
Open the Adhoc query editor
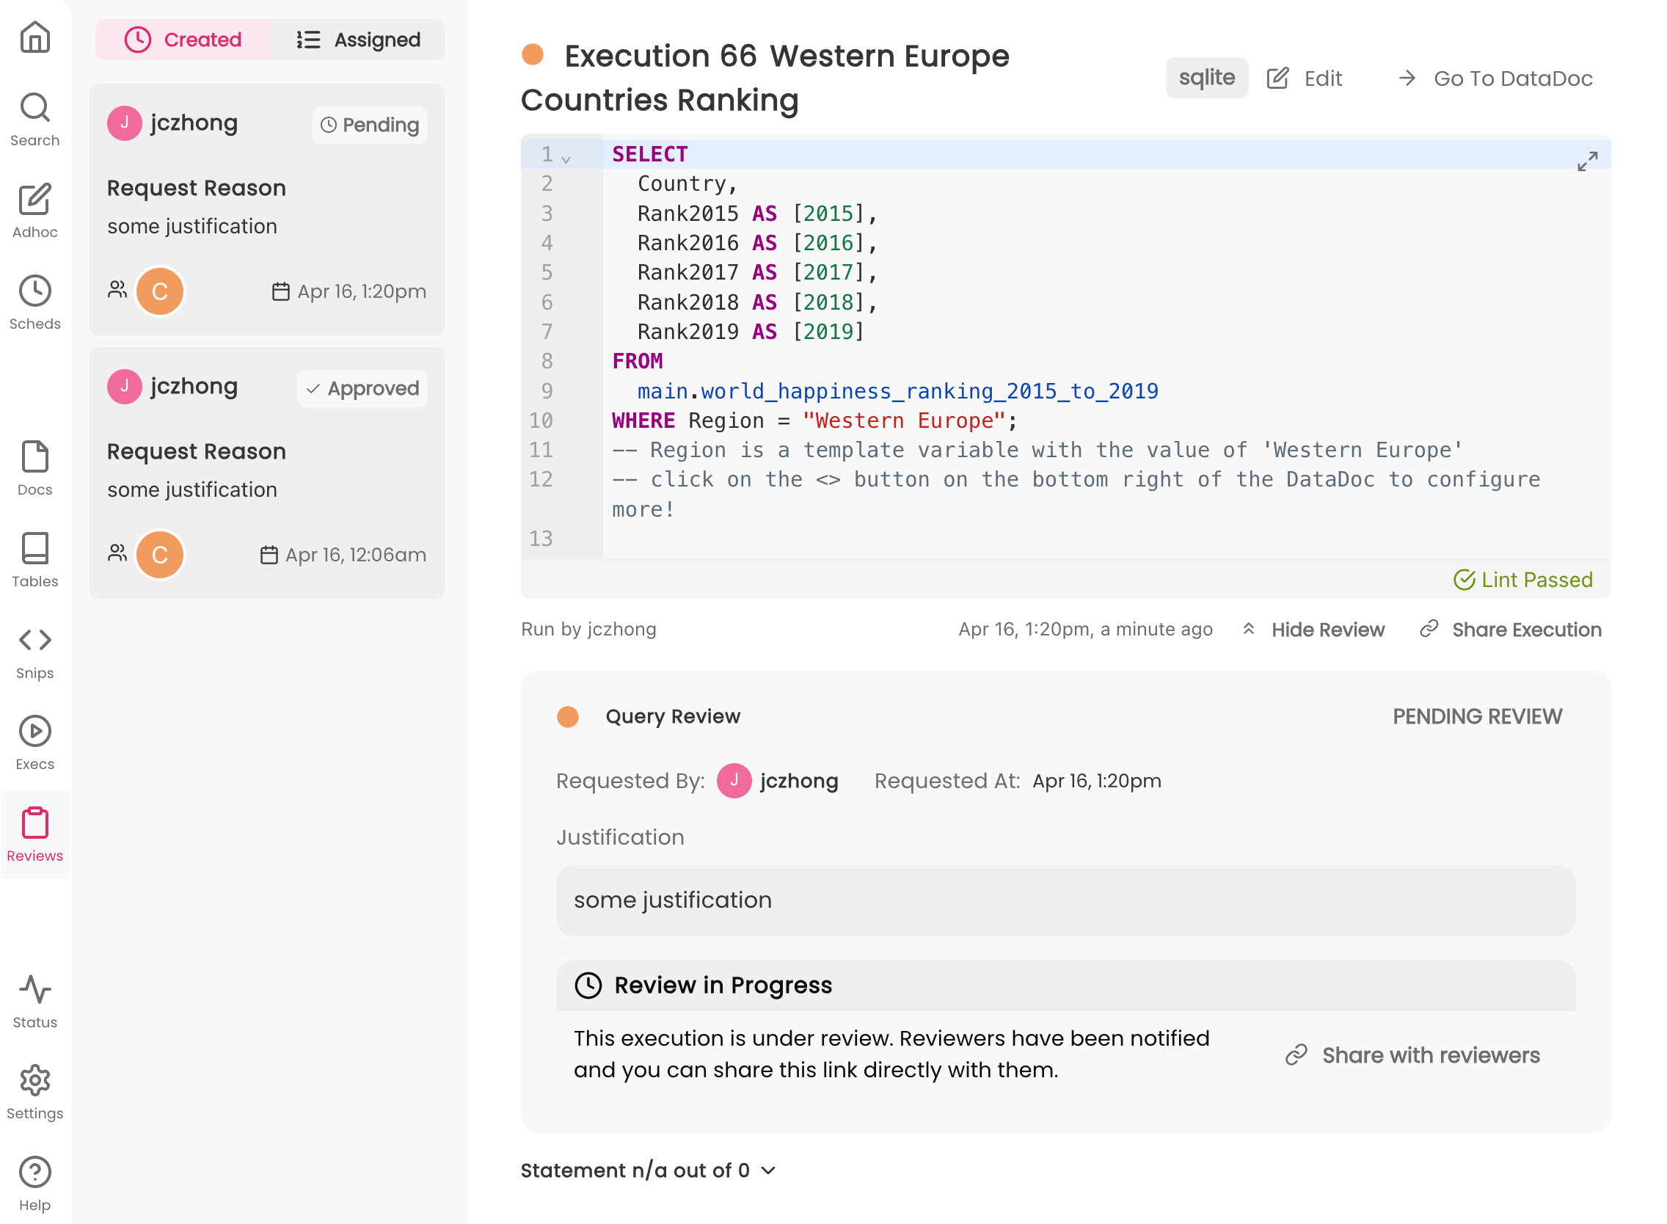tap(34, 211)
